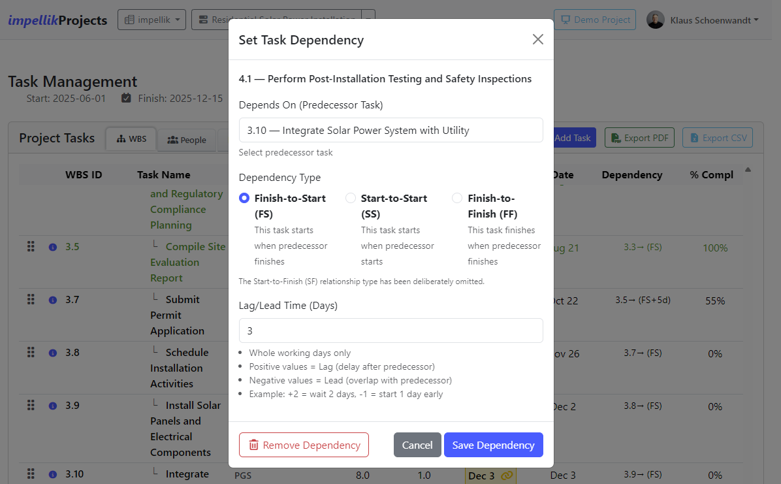Click the Schedule Installation Activities task name
Viewport: 781px width, 484px height.
tap(180, 367)
